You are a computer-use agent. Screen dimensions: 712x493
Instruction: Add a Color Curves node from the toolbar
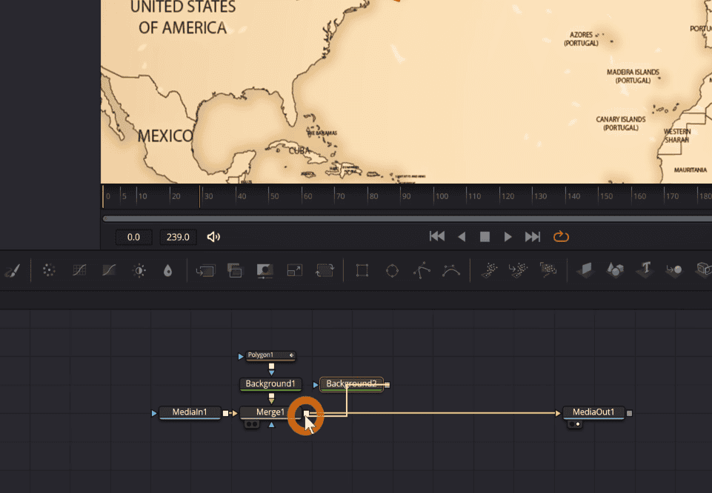pyautogui.click(x=79, y=270)
